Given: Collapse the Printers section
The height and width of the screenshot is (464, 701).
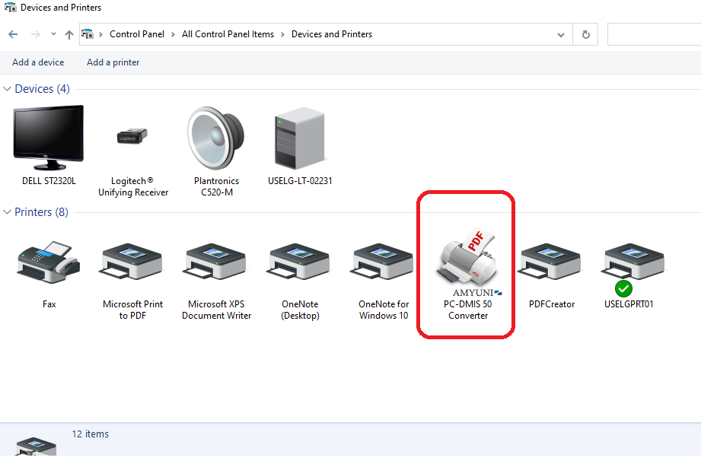Looking at the screenshot, I should click(7, 212).
